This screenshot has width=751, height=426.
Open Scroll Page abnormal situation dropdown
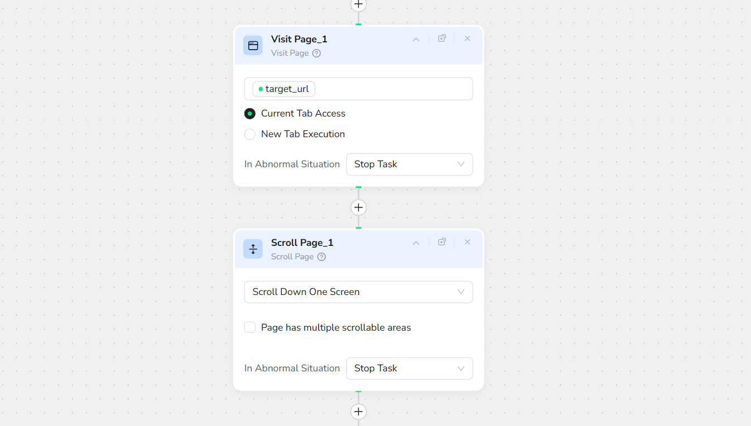[x=410, y=369]
